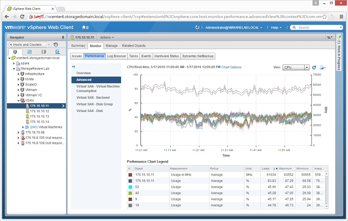Select the Hosts and Clusters inventory tab icon
348x221 pixels.
coord(15,52)
